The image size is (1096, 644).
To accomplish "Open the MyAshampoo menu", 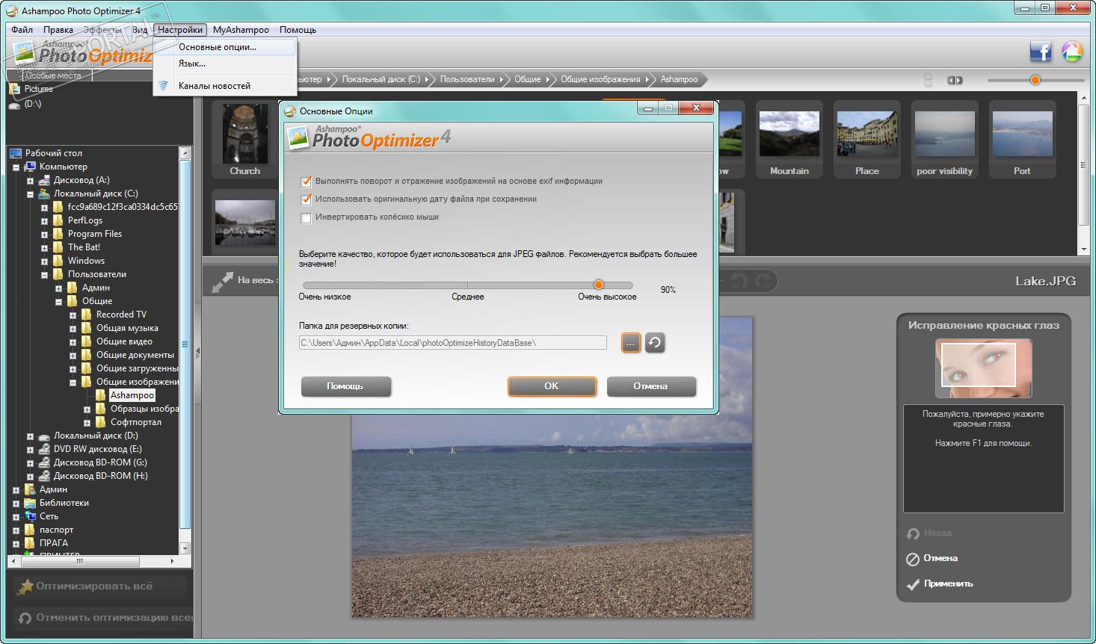I will tap(241, 30).
